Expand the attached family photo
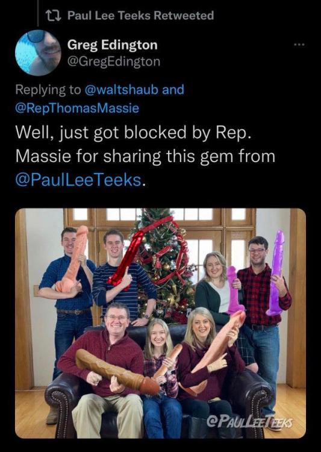 click(160, 323)
